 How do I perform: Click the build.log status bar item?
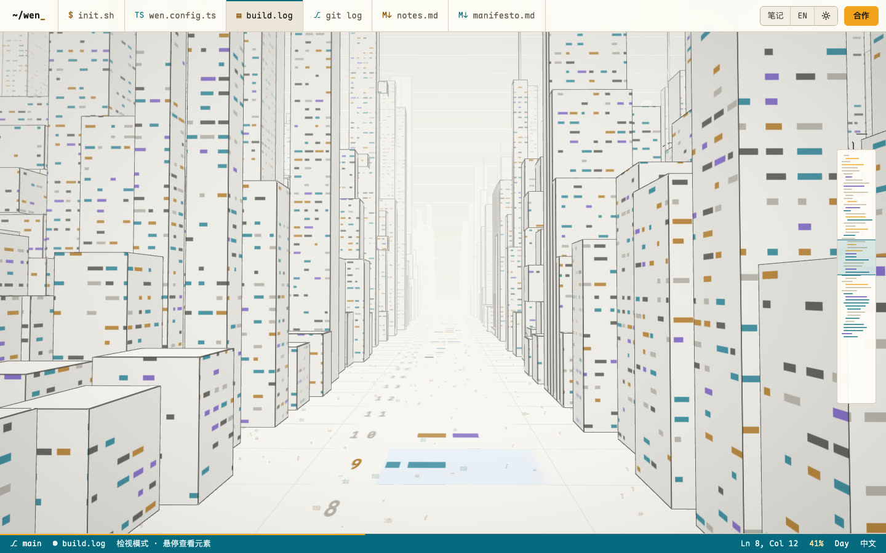tap(79, 544)
